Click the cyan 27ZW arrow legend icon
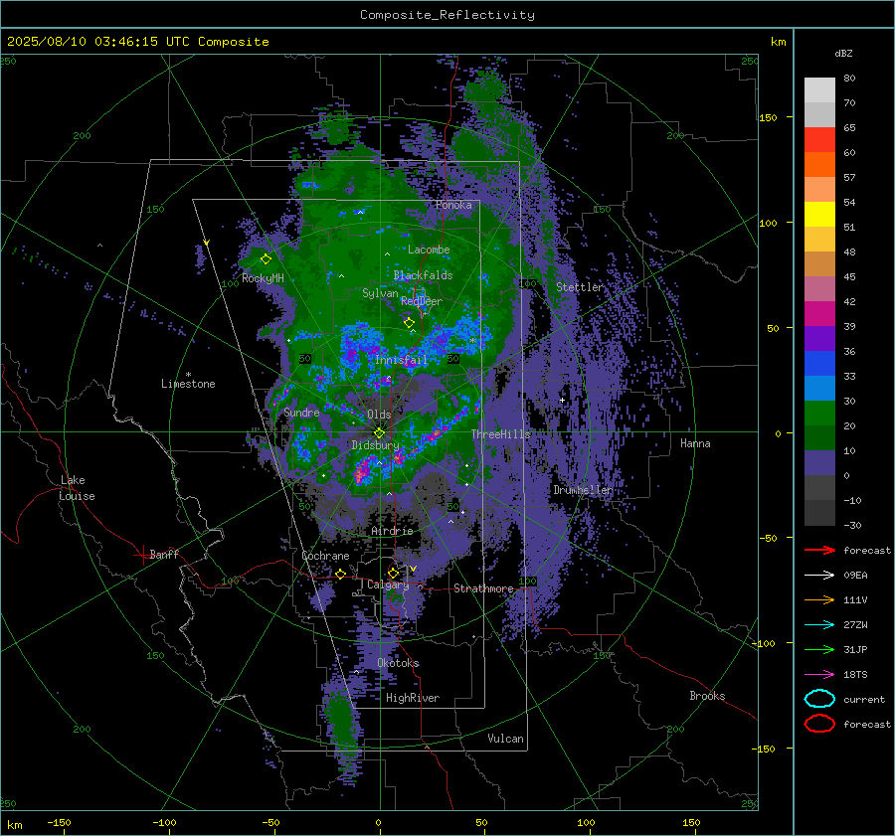 (x=819, y=625)
